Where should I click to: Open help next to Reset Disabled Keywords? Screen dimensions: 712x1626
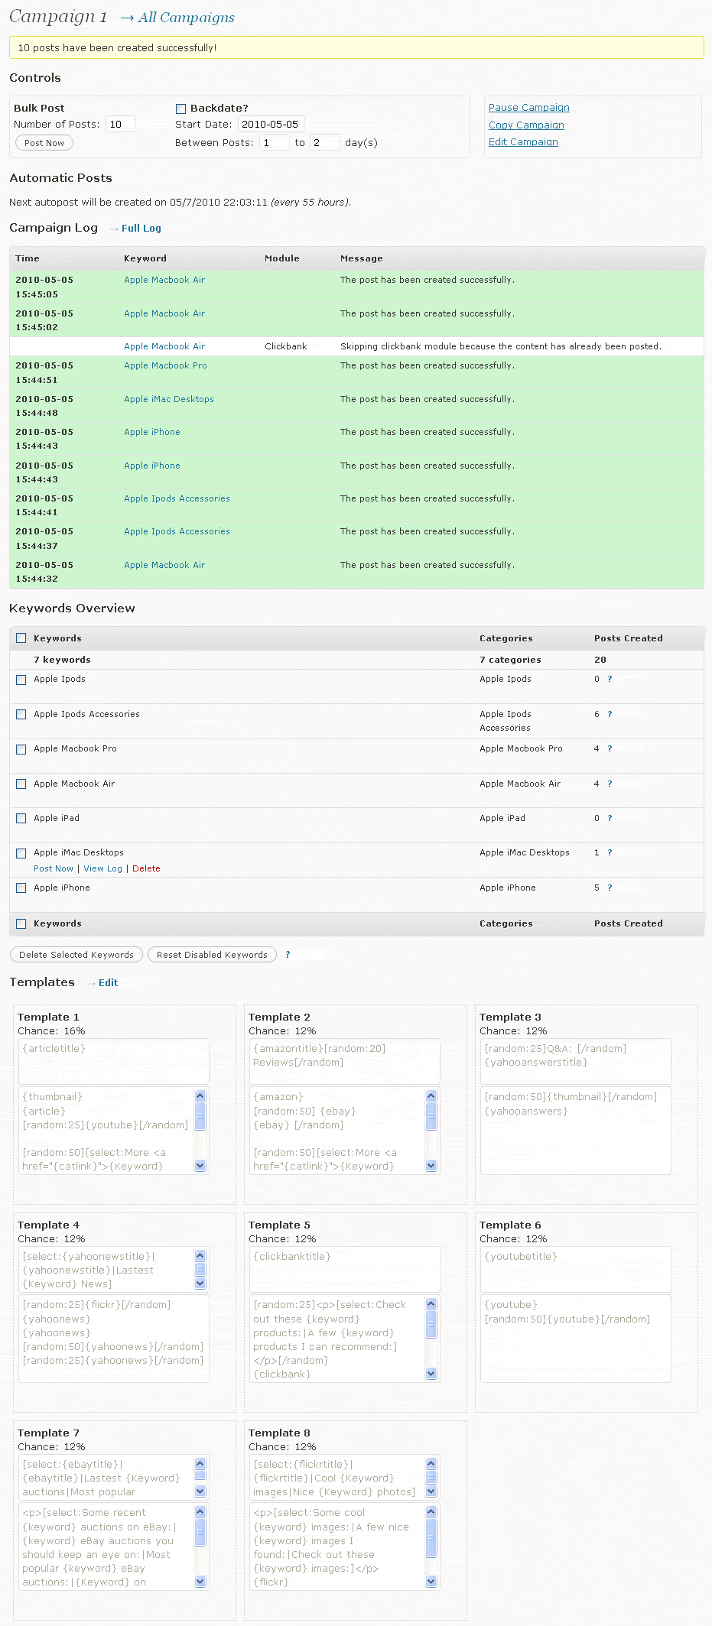[x=288, y=955]
